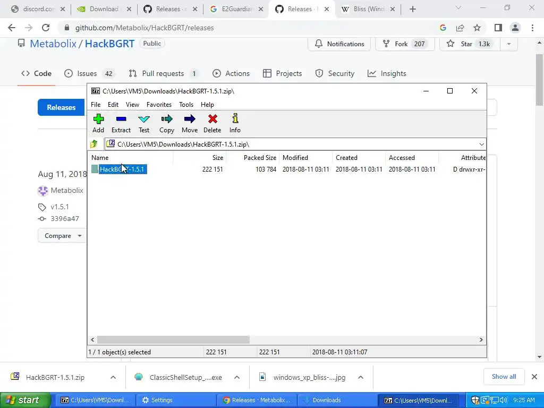Expand the Star options dropdown arrow
Image resolution: width=544 pixels, height=408 pixels.
coord(508,44)
